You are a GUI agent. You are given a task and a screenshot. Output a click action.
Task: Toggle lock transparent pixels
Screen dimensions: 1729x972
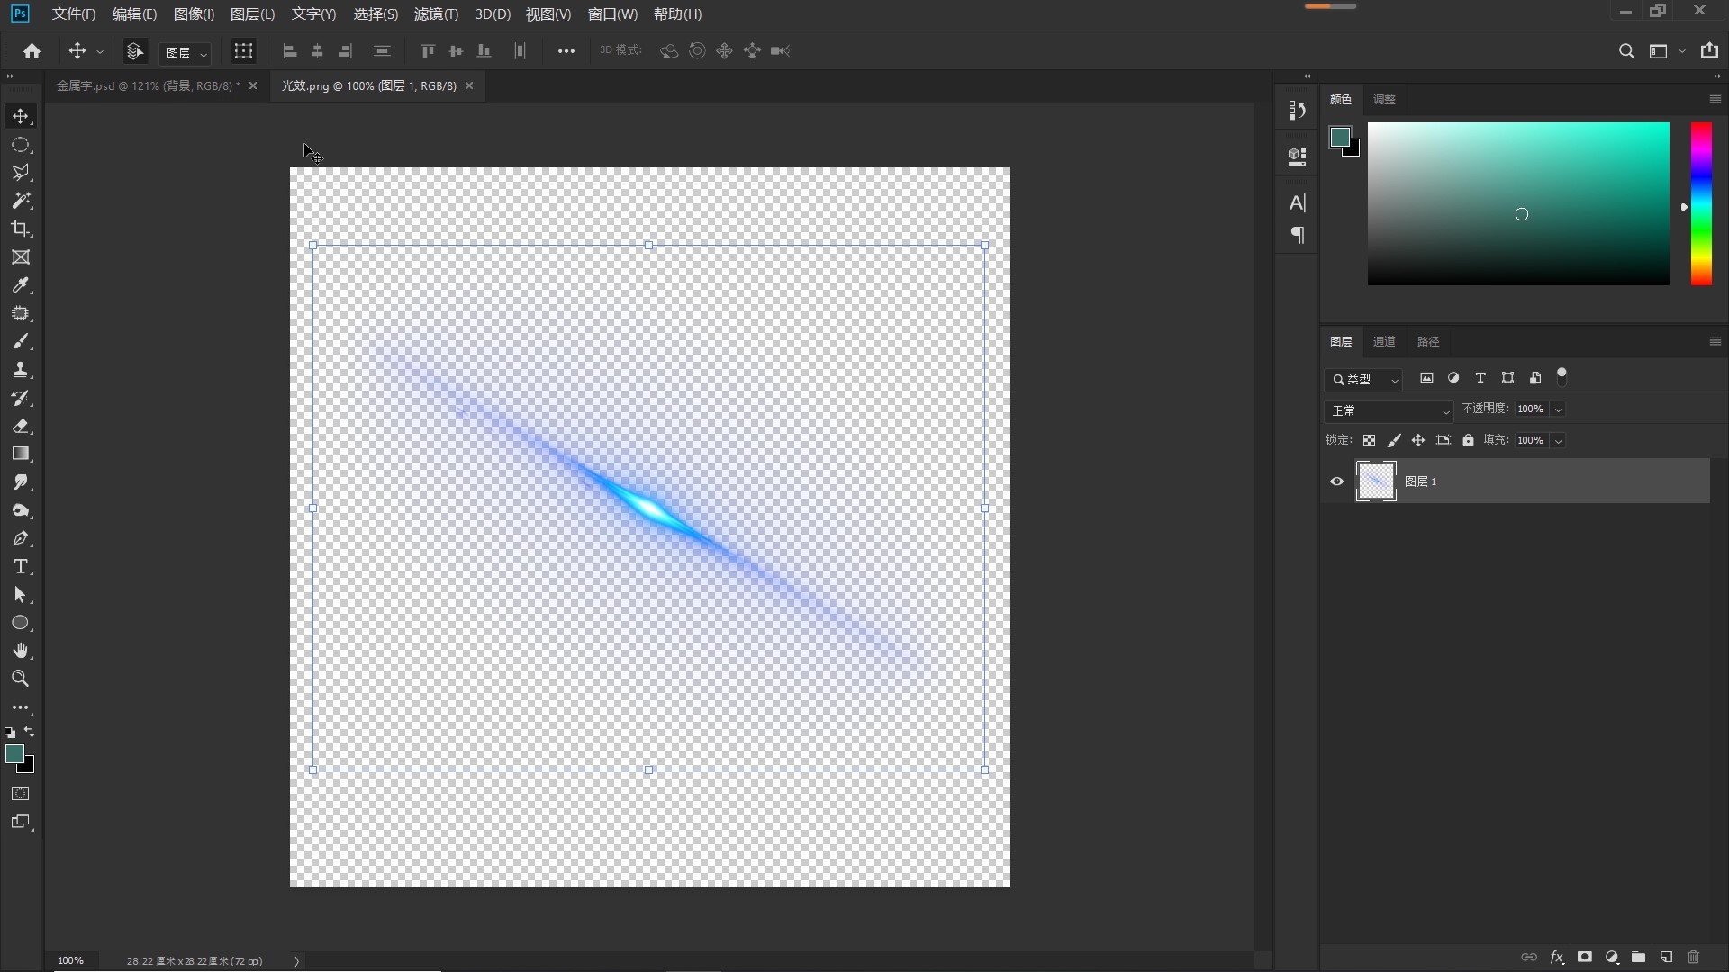tap(1369, 440)
